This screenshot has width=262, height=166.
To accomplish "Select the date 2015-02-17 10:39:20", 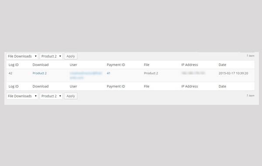I will [x=233, y=73].
